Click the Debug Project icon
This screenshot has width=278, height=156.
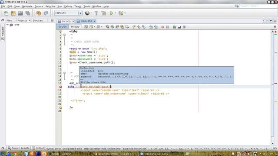click(x=121, y=13)
